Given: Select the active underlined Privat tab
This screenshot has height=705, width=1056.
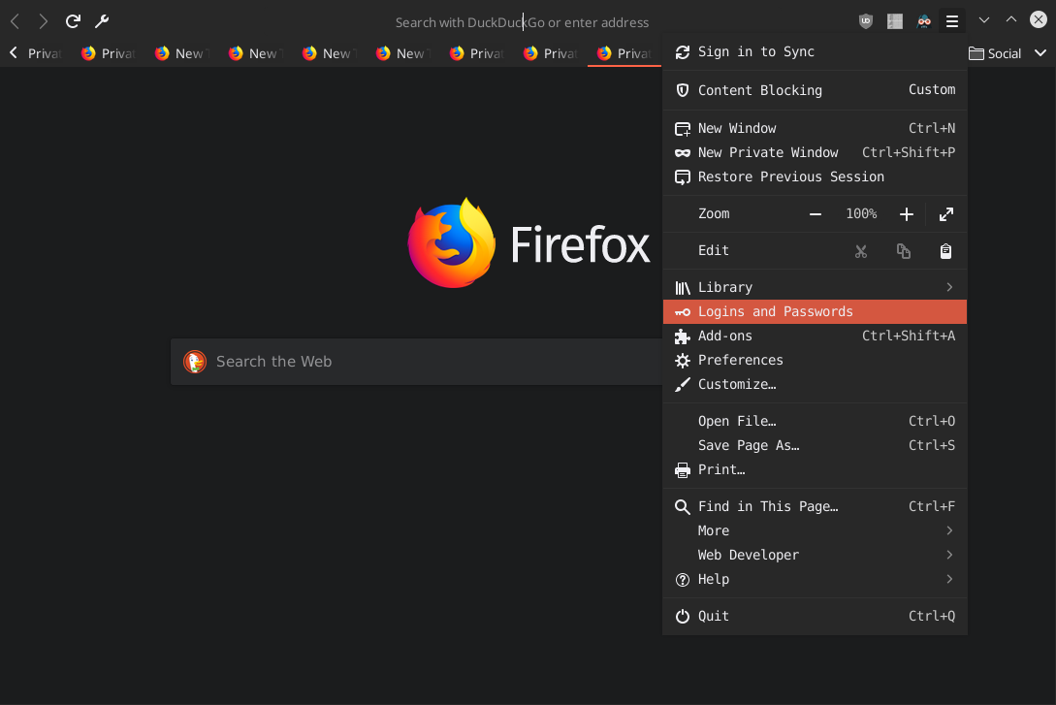Looking at the screenshot, I should coord(624,53).
